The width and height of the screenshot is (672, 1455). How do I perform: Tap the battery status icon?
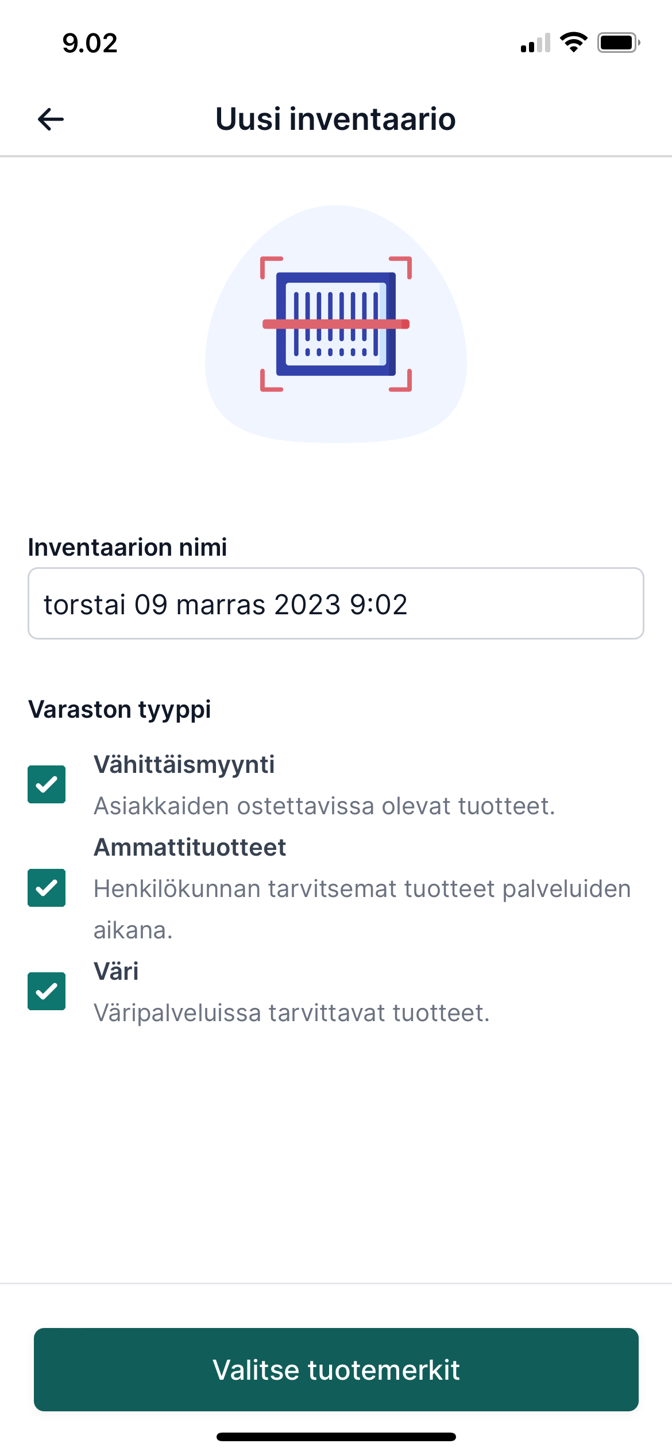pos(619,43)
